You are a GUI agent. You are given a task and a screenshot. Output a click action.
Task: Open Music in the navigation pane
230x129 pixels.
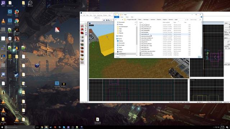click(x=120, y=47)
